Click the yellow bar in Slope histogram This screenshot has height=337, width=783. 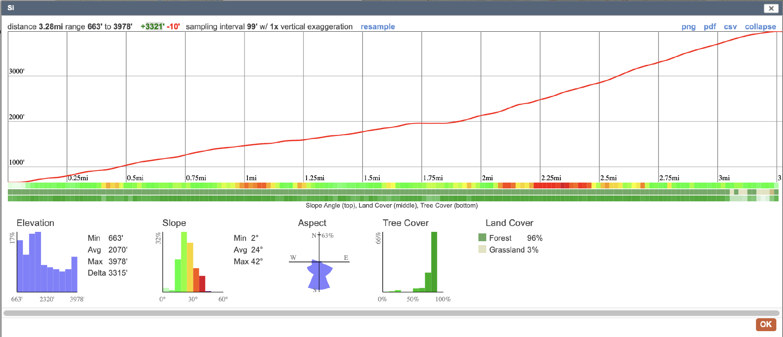point(190,267)
